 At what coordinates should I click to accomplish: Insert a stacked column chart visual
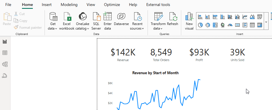click(x=208, y=17)
